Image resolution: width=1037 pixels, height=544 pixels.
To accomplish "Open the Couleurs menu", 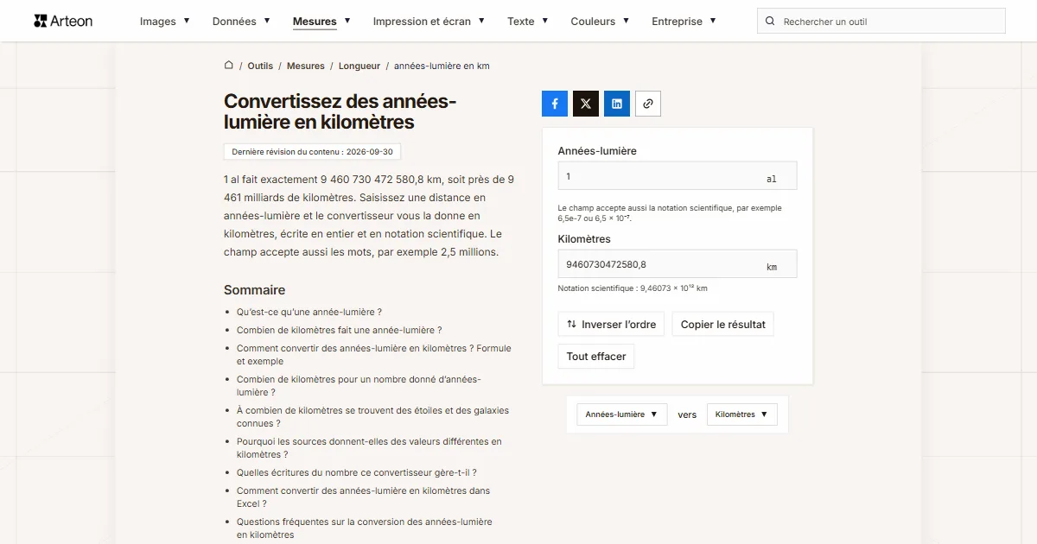I will [600, 22].
